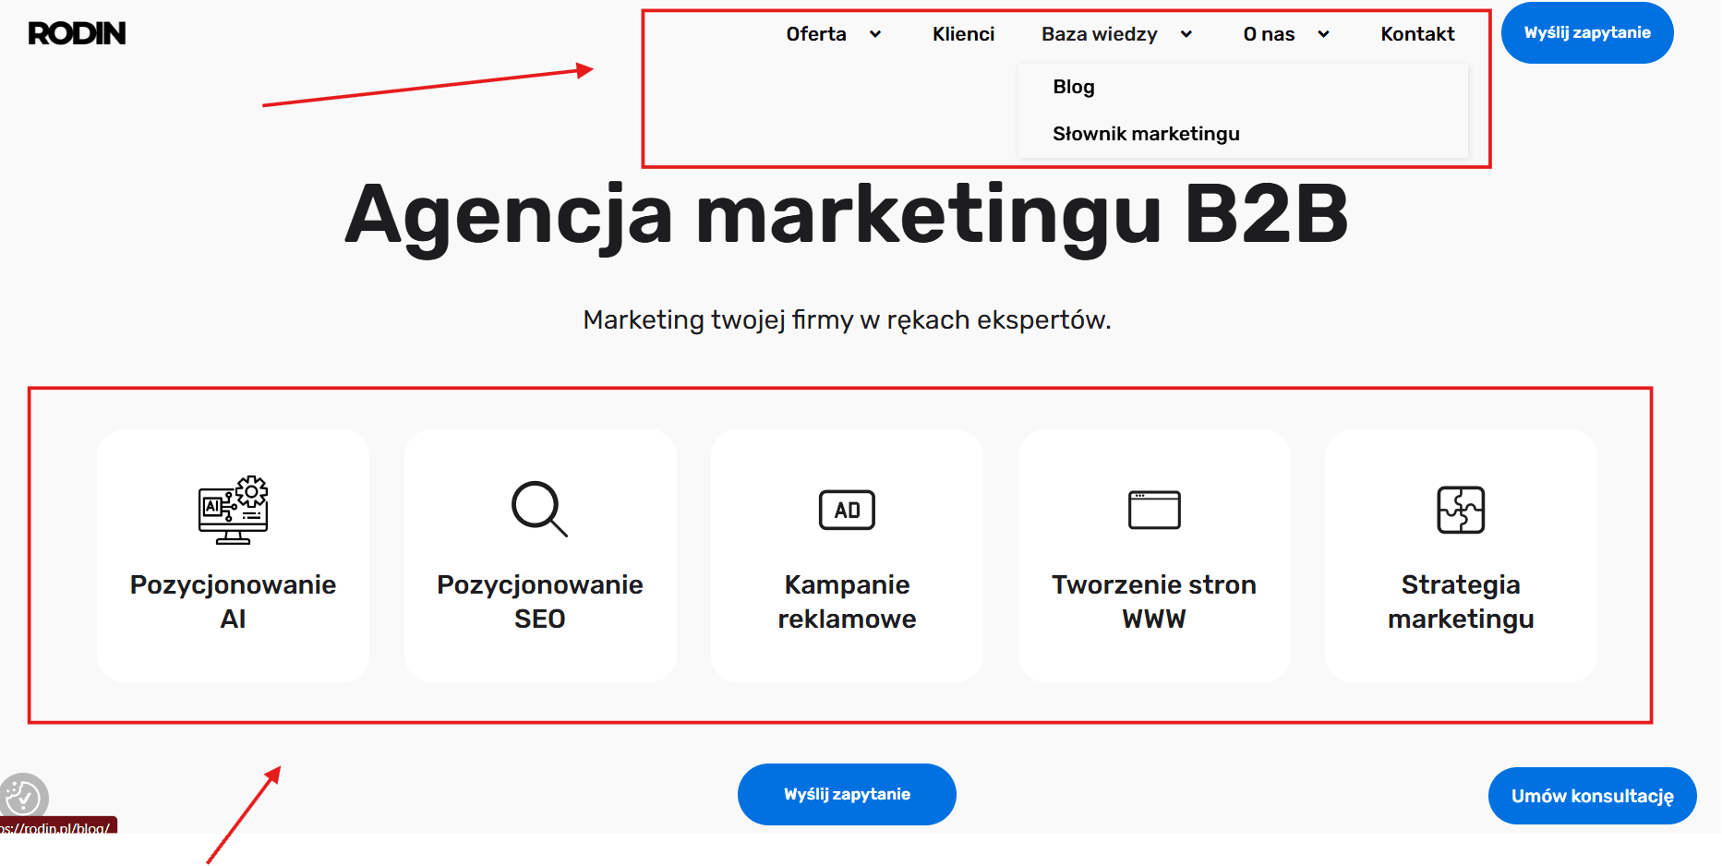
Task: Open the Kontakt menu item
Action: (x=1417, y=34)
